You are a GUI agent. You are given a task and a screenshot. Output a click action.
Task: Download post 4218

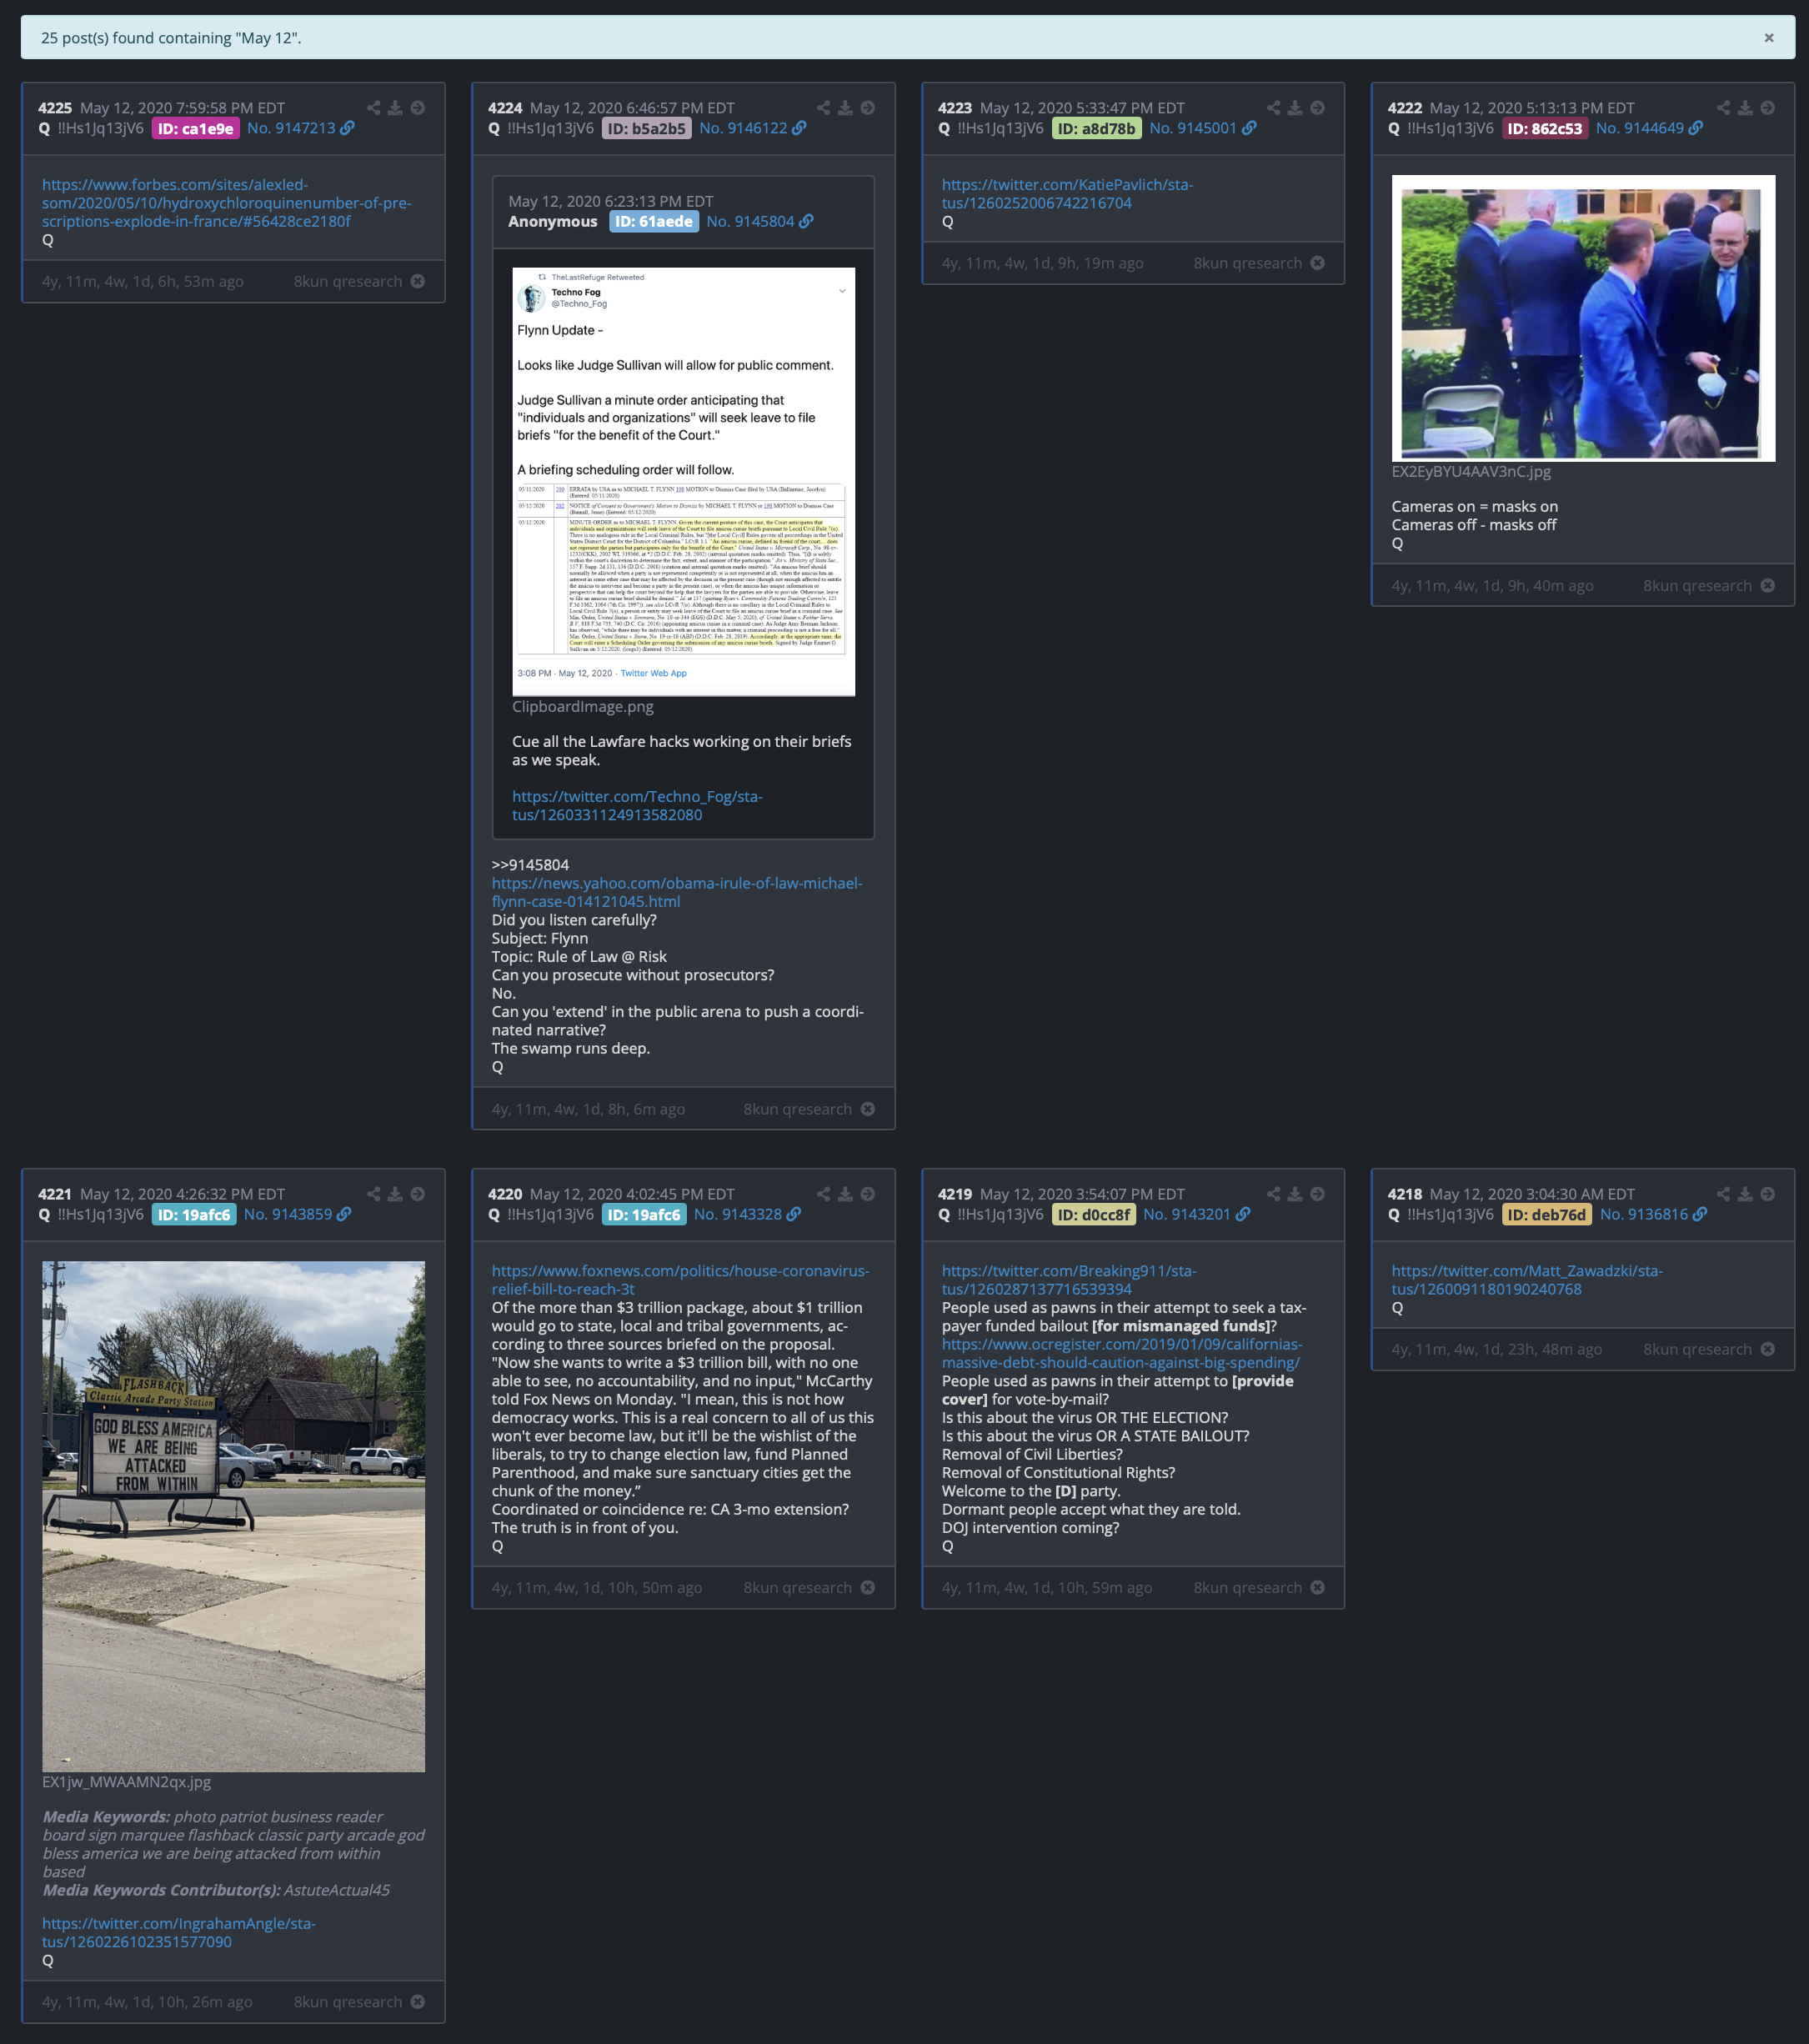pyautogui.click(x=1745, y=1194)
